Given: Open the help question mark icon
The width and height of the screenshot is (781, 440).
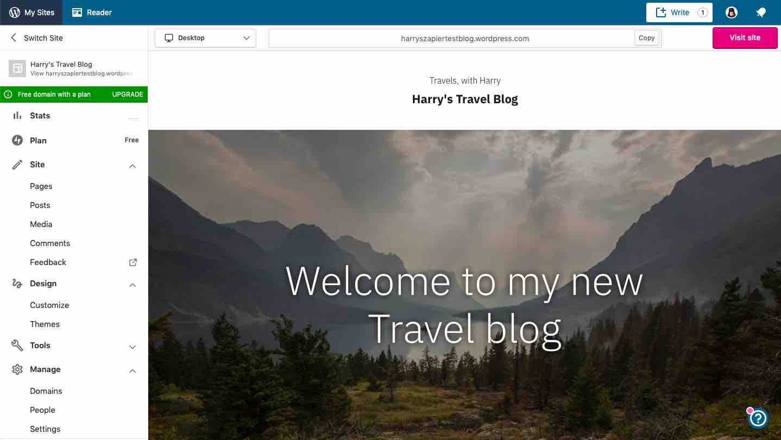Looking at the screenshot, I should 758,418.
